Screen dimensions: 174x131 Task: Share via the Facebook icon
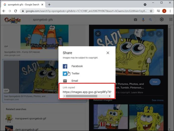pyautogui.click(x=65, y=66)
